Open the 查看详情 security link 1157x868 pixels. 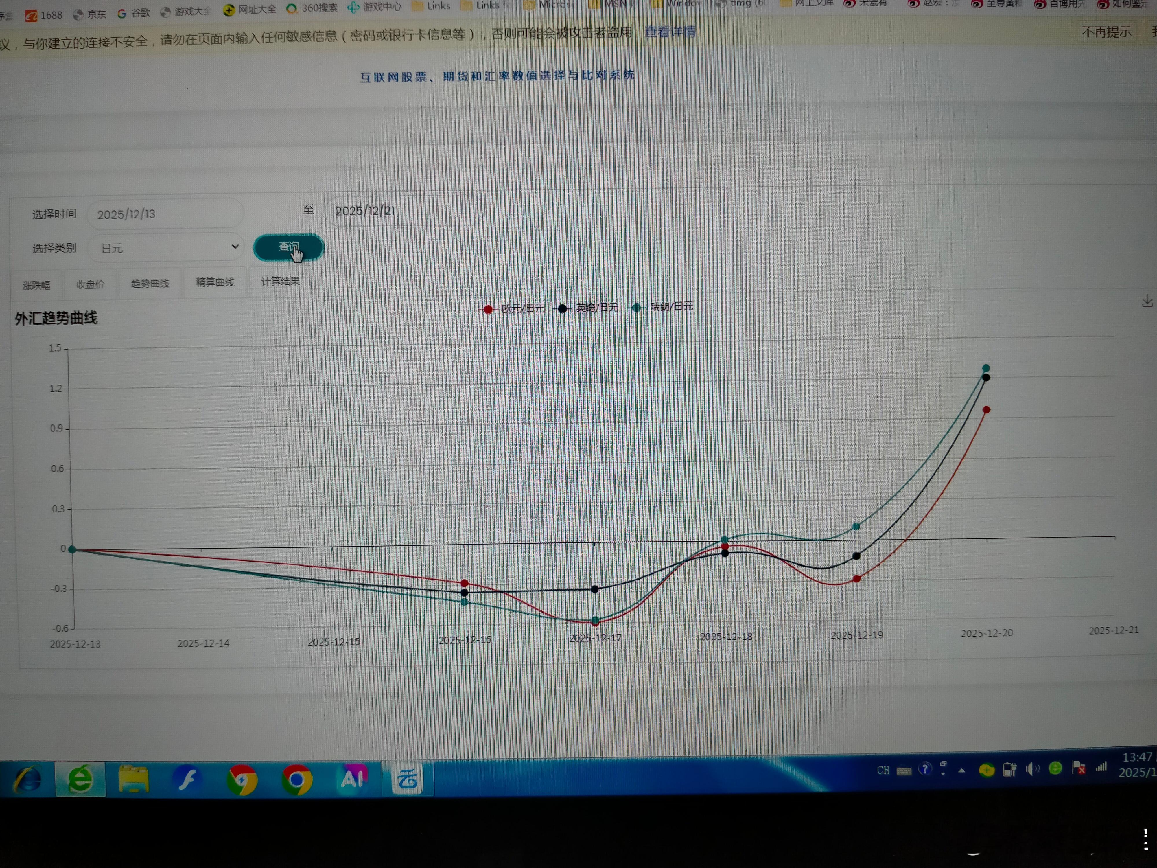pos(670,32)
